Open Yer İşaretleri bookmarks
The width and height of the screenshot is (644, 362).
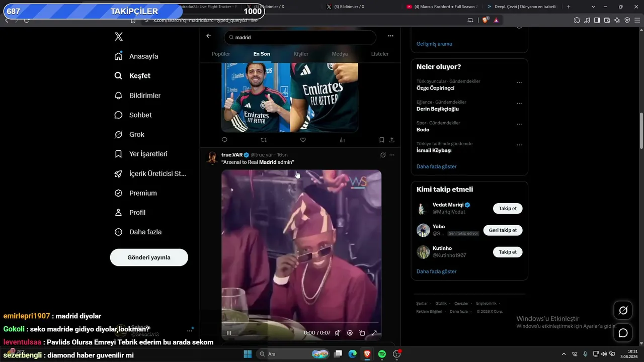tap(141, 154)
